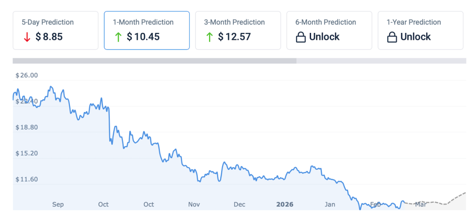The width and height of the screenshot is (474, 224).
Task: Click the $18.80 price axis label
Action: (x=27, y=127)
